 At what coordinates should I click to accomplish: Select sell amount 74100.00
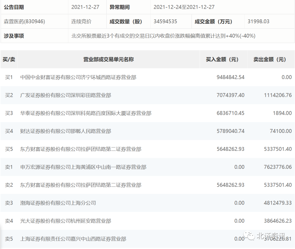(x=281, y=131)
